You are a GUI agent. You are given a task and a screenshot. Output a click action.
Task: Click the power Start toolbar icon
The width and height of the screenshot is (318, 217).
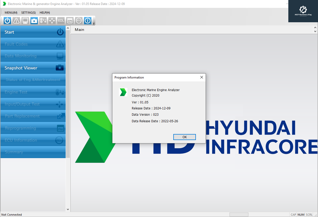pyautogui.click(x=7, y=21)
